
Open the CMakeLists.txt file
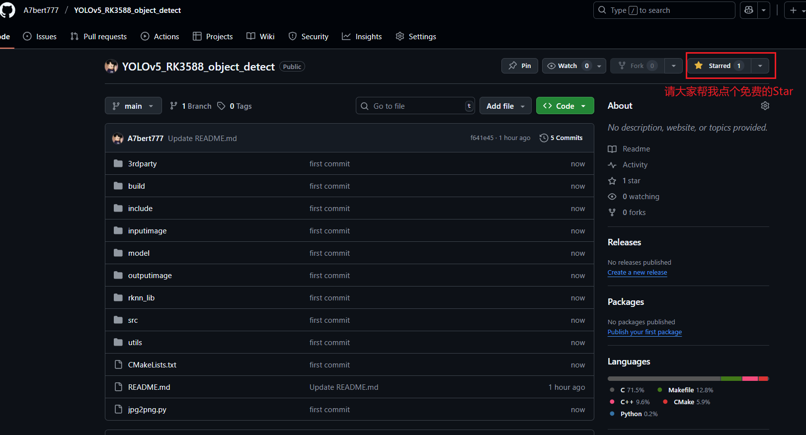[152, 364]
